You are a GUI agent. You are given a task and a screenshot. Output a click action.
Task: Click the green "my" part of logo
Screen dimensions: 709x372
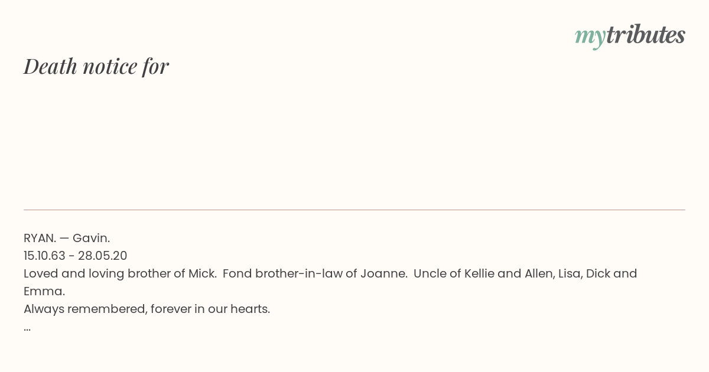[590, 37]
